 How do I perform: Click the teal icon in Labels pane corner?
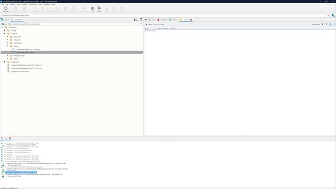click(x=330, y=25)
